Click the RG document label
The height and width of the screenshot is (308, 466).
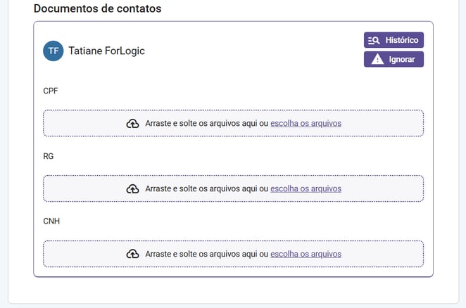[49, 156]
